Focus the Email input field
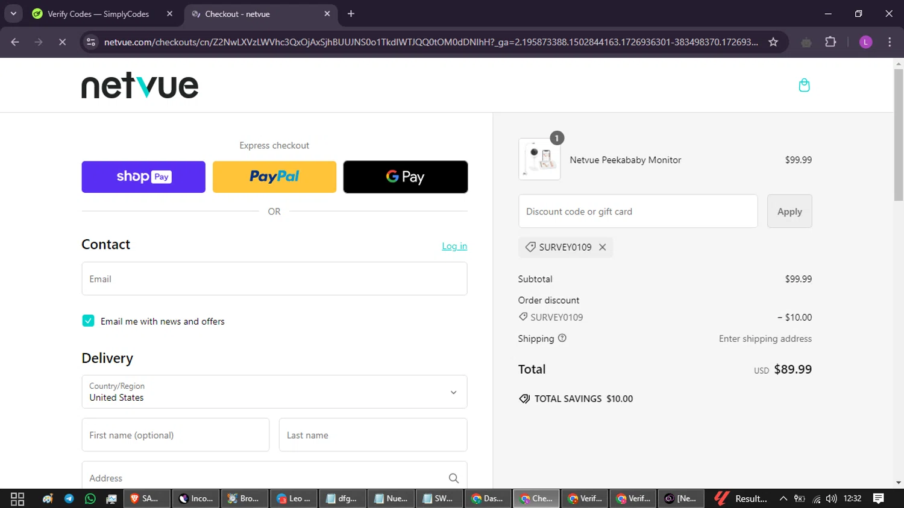Viewport: 904px width, 508px height. coord(274,278)
